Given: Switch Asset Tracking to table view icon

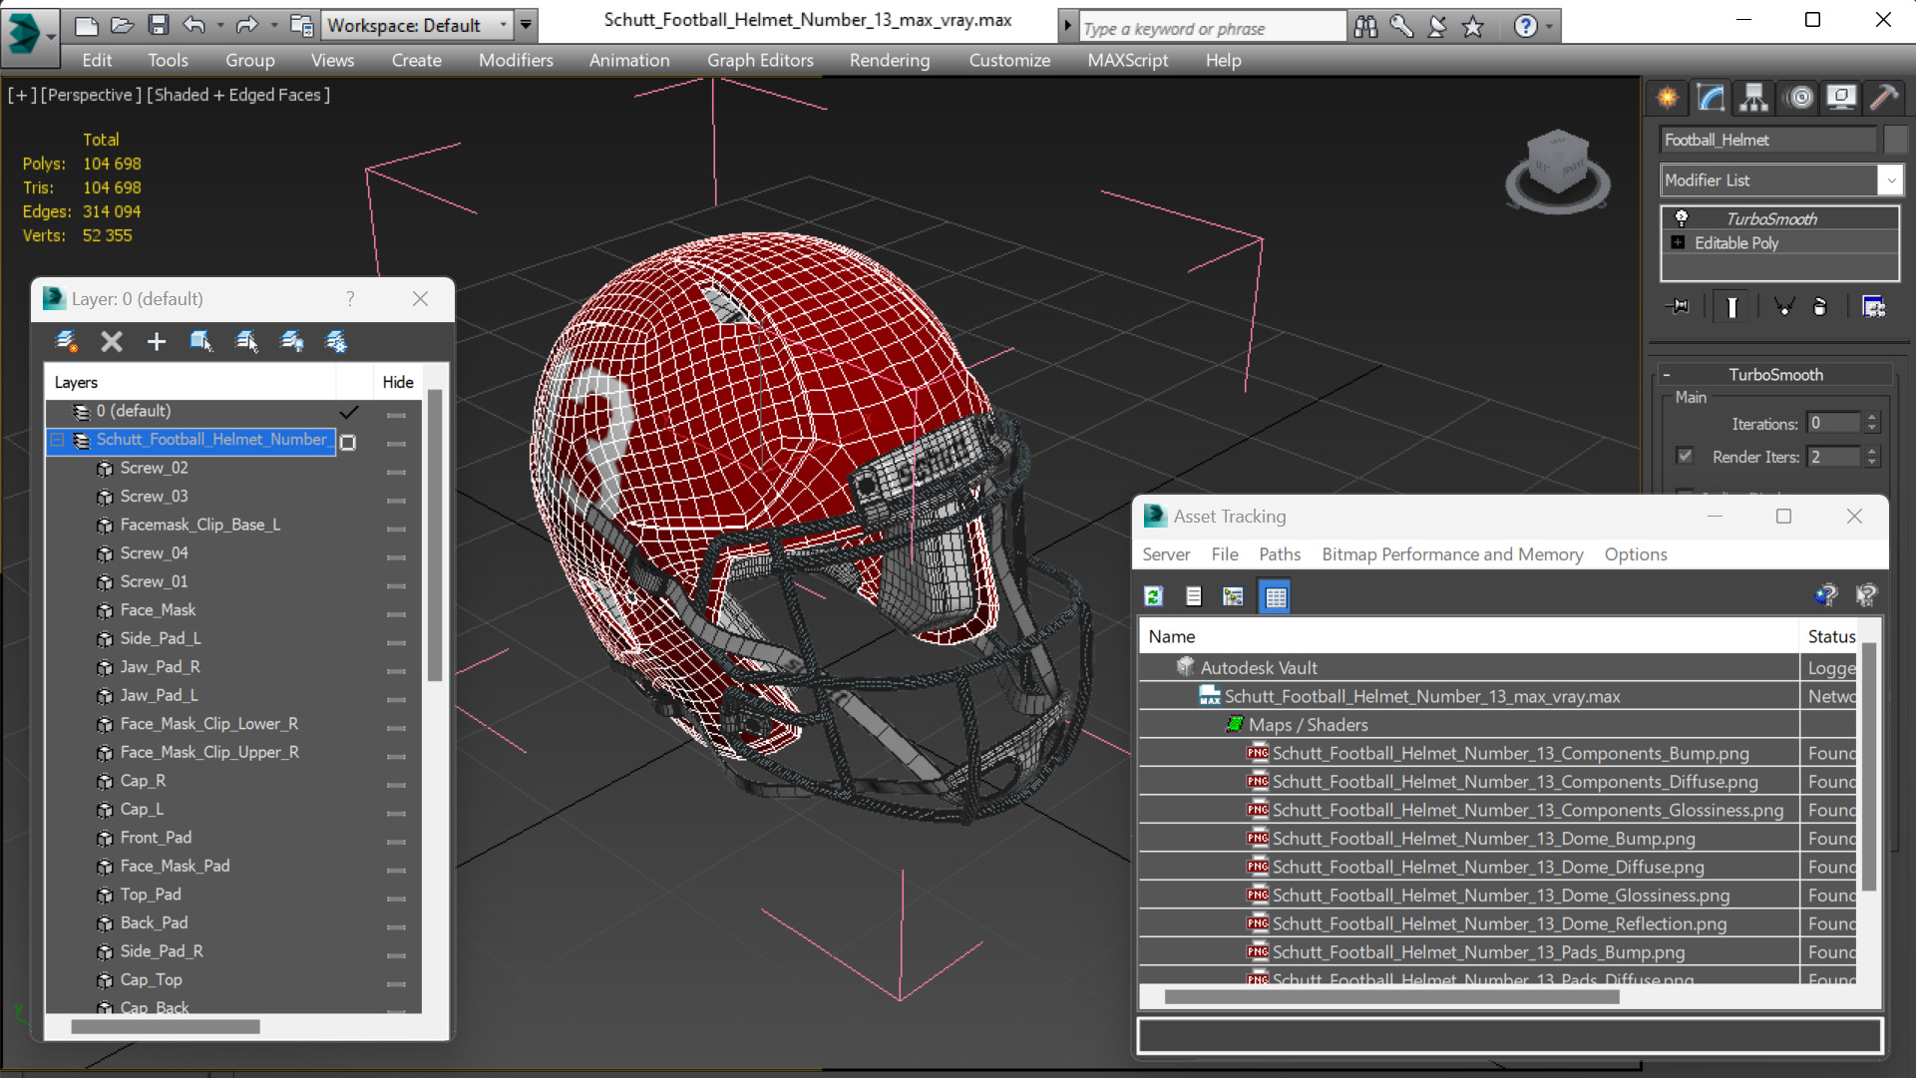Looking at the screenshot, I should point(1276,596).
